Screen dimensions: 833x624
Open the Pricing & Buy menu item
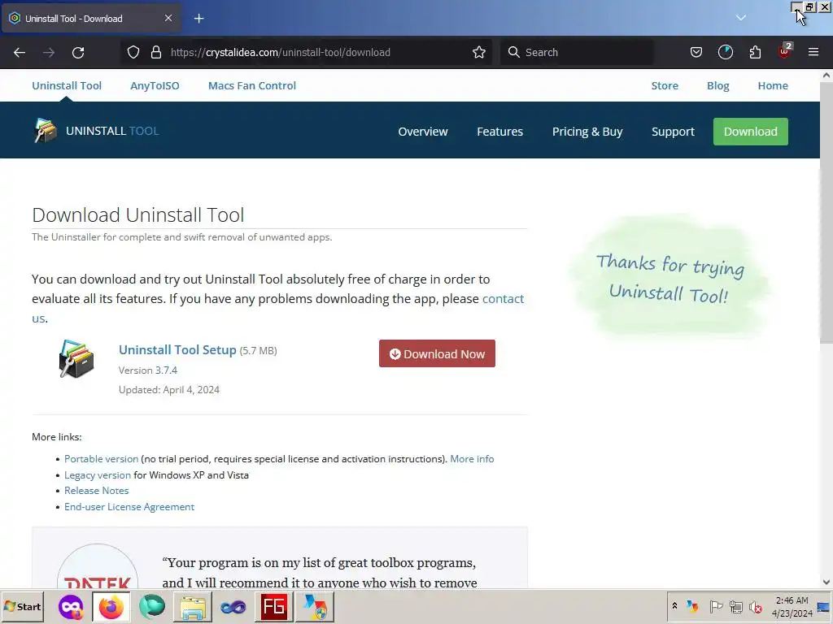587,131
